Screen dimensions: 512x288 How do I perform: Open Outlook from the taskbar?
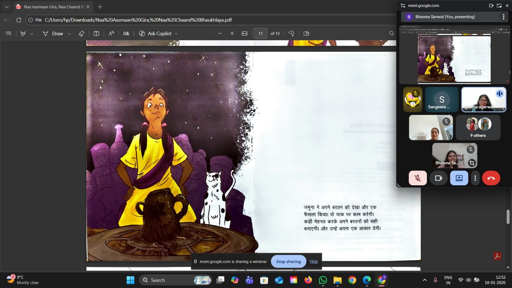tap(279, 280)
